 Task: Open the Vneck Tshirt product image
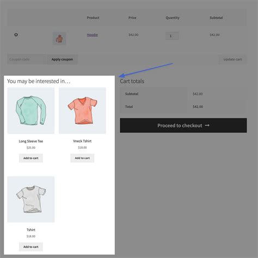pyautogui.click(x=82, y=110)
